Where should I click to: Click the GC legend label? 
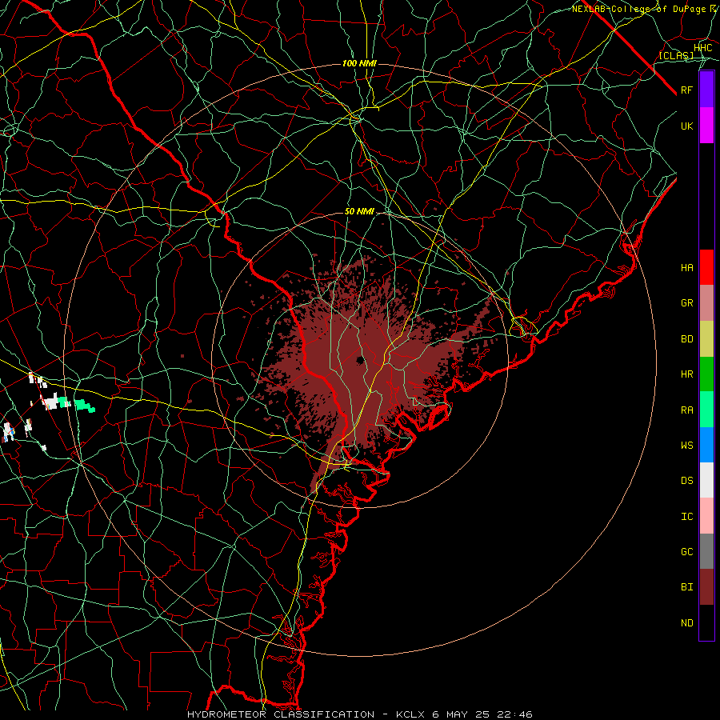pyautogui.click(x=686, y=552)
